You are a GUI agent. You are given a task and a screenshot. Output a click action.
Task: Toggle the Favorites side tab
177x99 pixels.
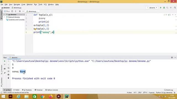[x=1, y=82]
